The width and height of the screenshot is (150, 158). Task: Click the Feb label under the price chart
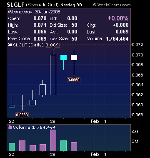[95, 121]
